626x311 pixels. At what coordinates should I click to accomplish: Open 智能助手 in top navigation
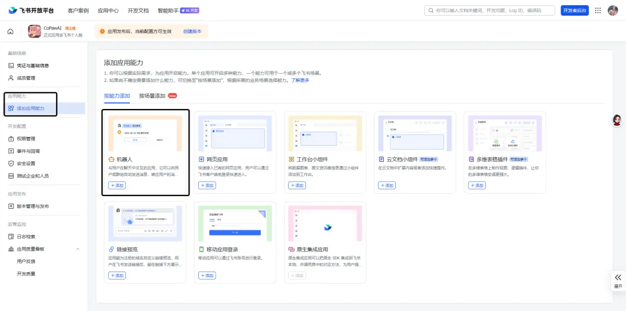[x=168, y=10]
